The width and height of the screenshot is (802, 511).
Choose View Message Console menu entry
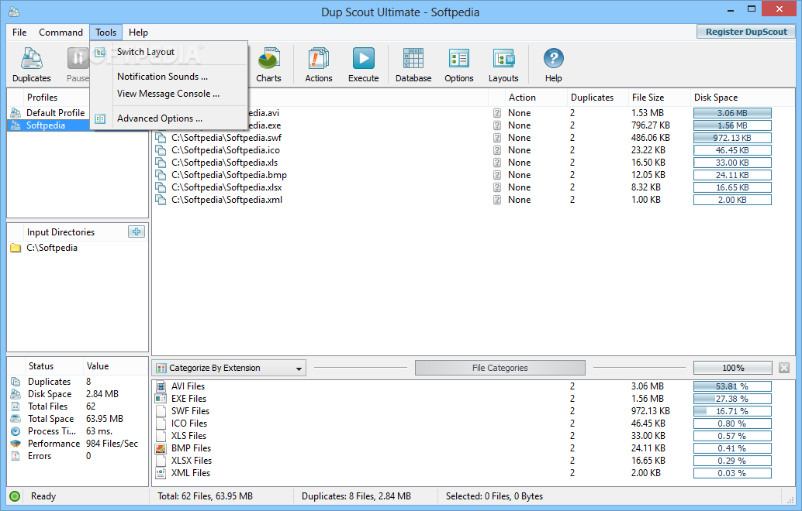168,94
